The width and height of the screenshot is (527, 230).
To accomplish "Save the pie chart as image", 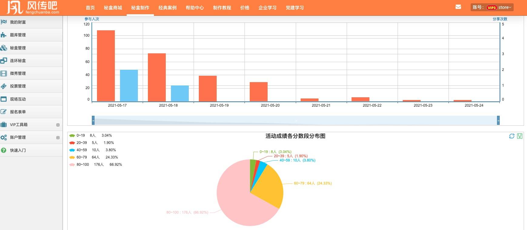I will click(x=520, y=136).
